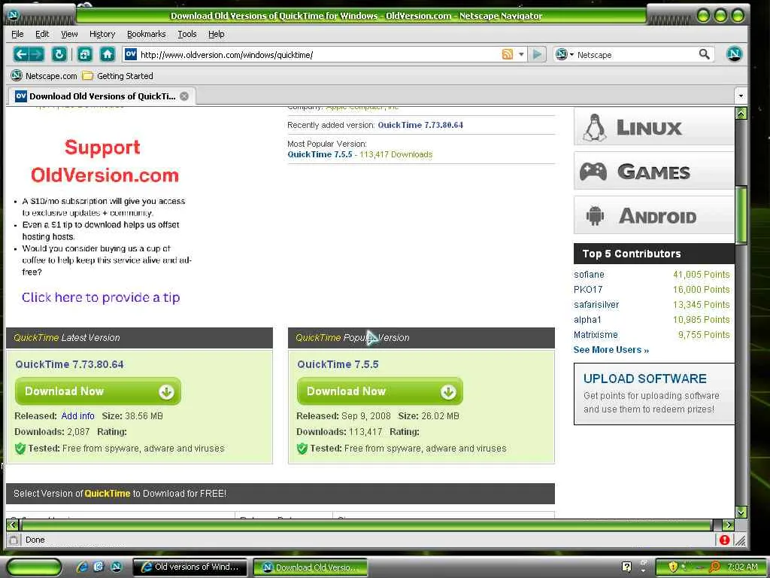The width and height of the screenshot is (770, 578).
Task: Open contributor Matrixisme profile
Action: (596, 335)
